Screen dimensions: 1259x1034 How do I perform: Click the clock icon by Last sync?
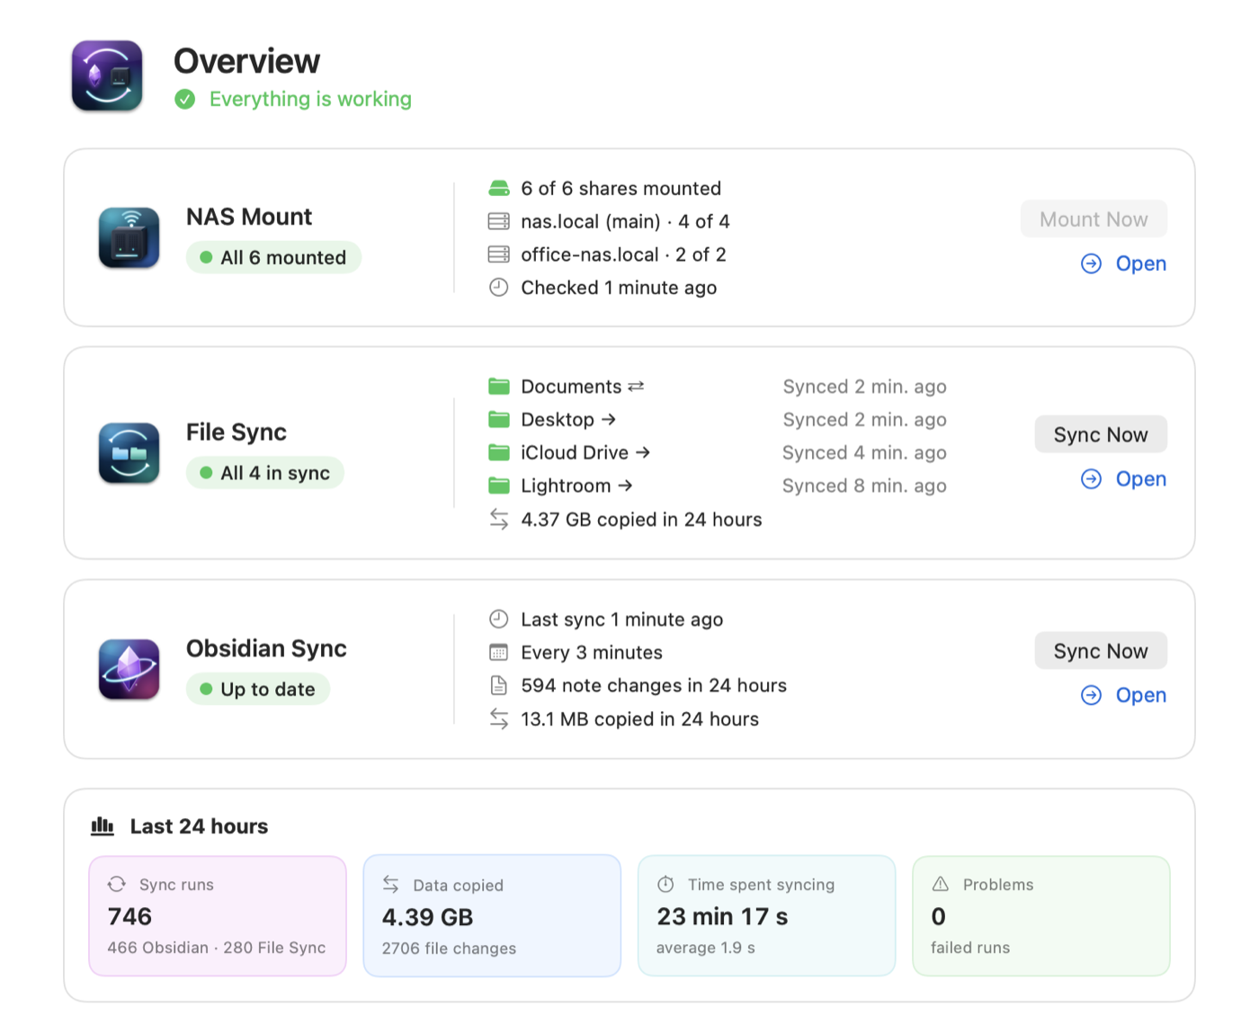tap(499, 620)
